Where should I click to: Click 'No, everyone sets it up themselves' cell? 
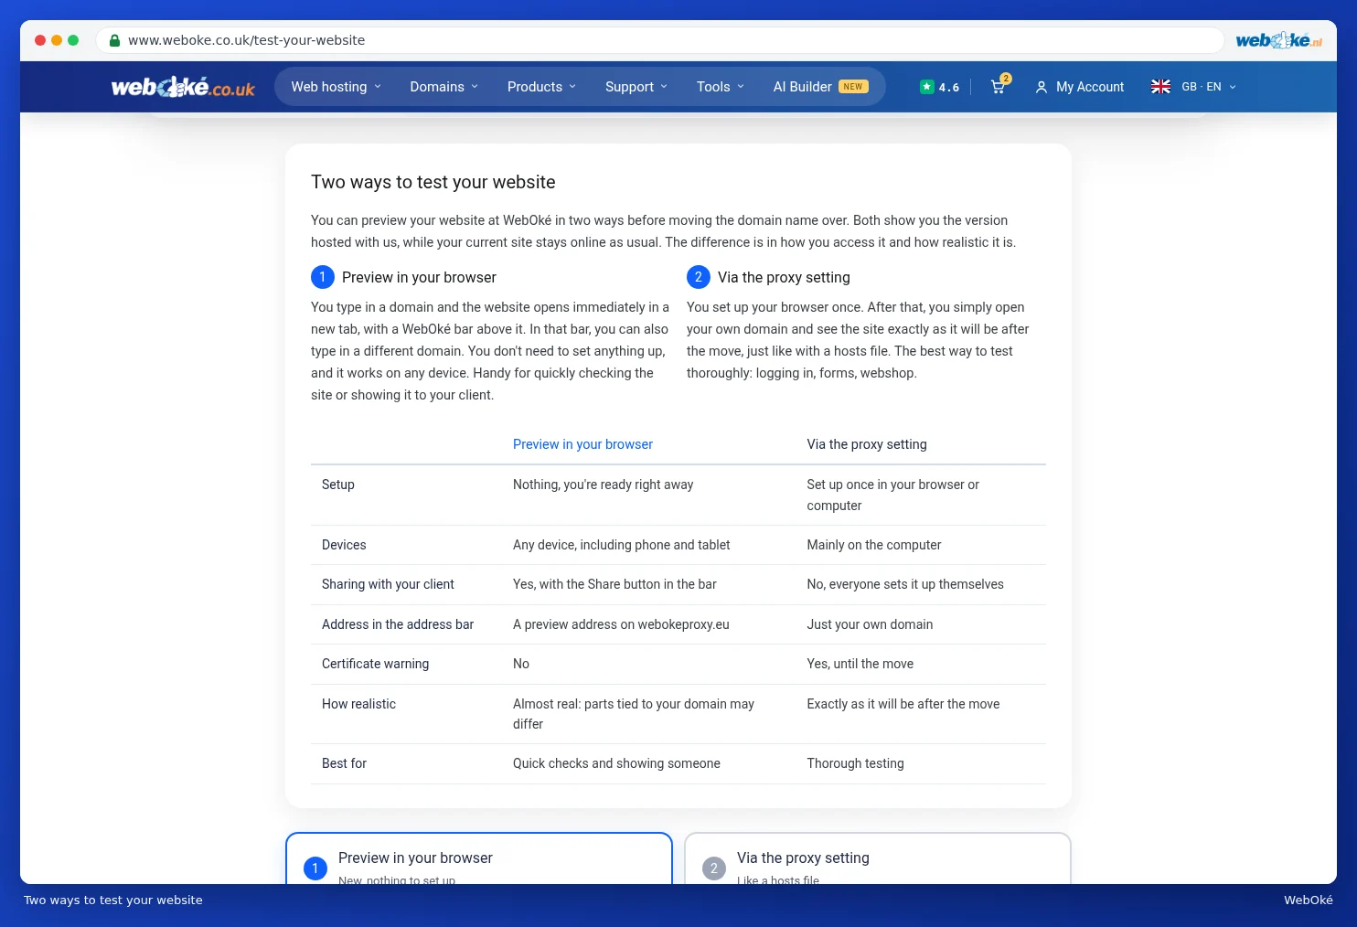point(905,584)
